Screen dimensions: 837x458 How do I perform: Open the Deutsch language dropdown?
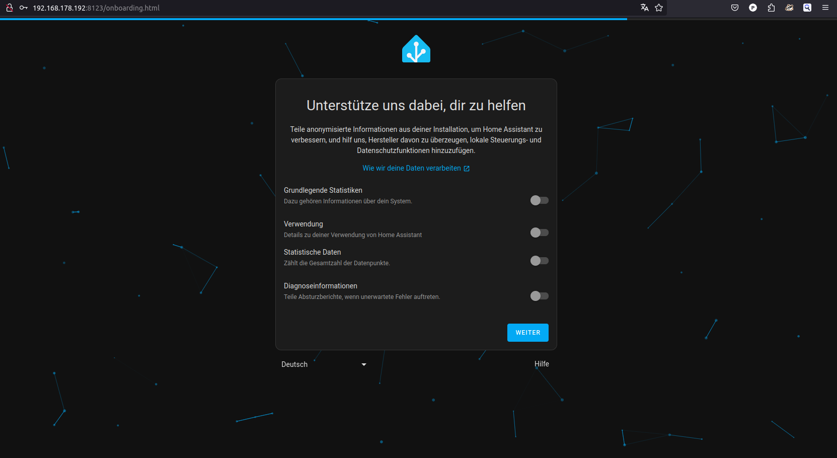pyautogui.click(x=322, y=364)
